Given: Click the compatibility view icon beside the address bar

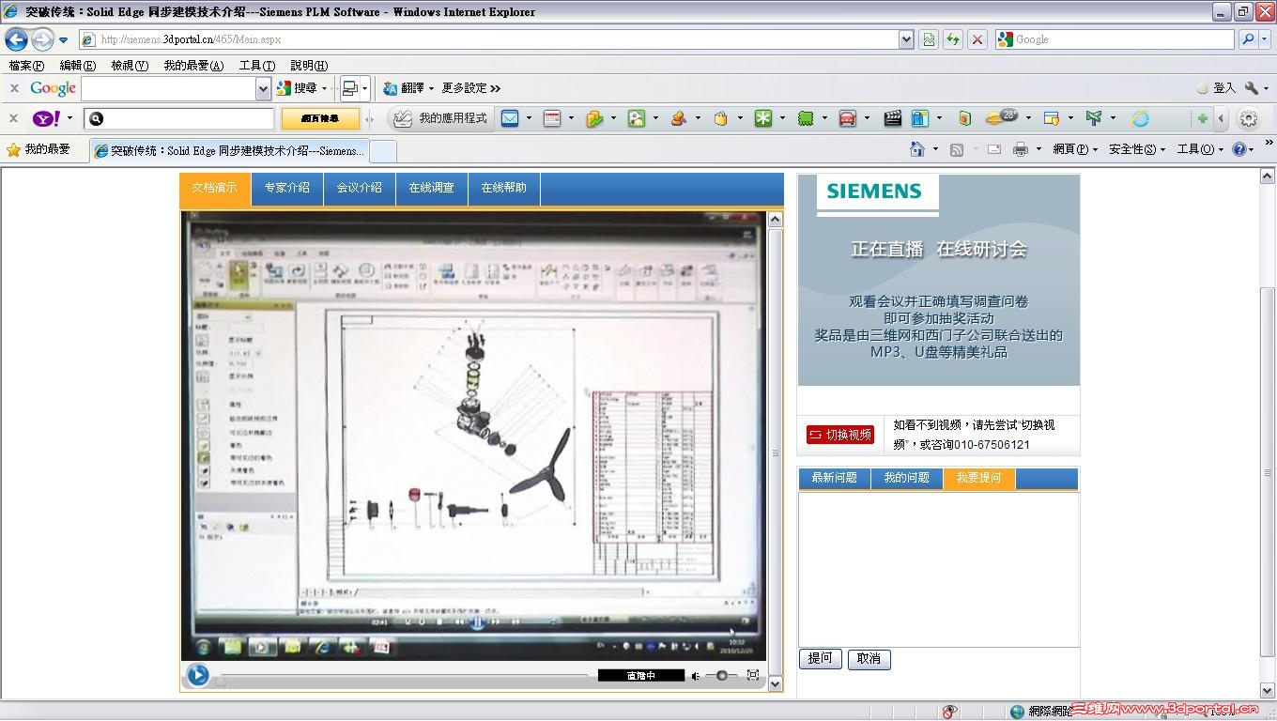Looking at the screenshot, I should 929,39.
